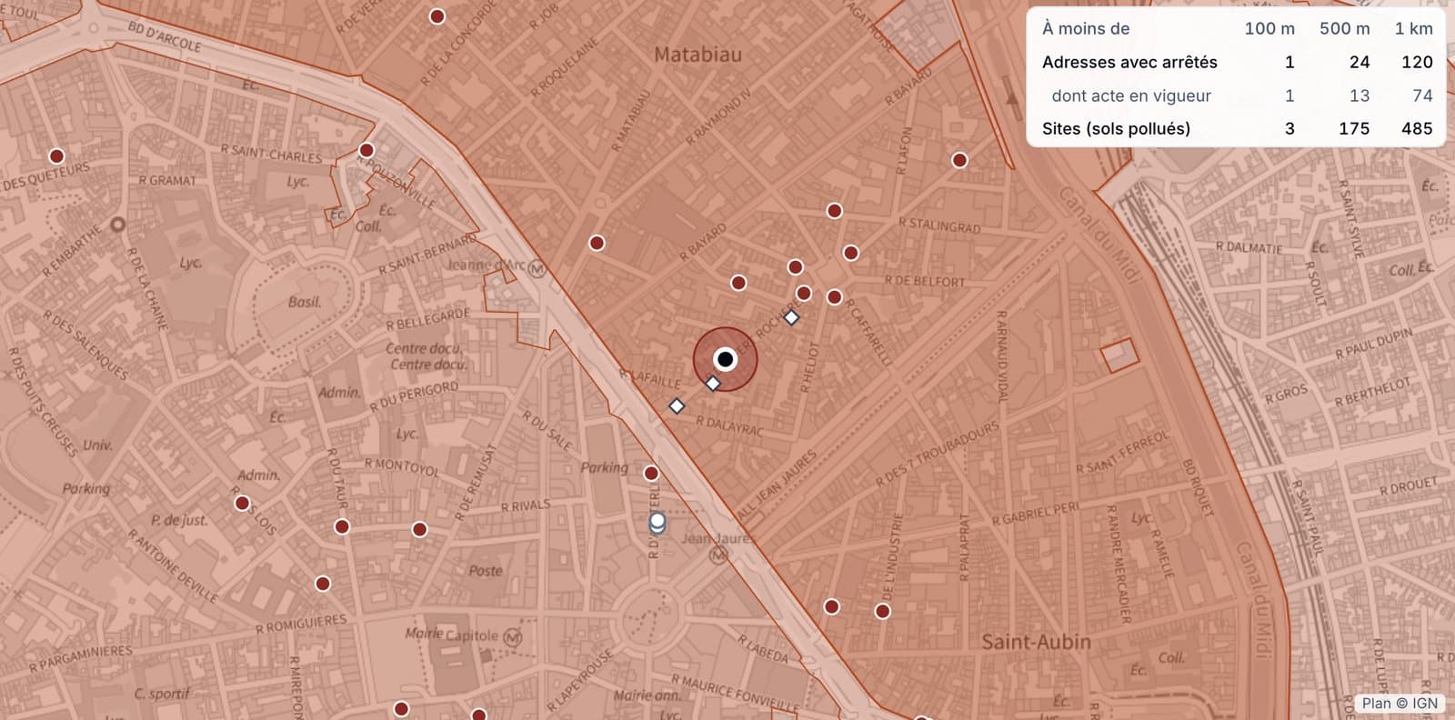1455x720 pixels.
Task: Click the 'Sites (sols pollués)' row label
Action: tap(1116, 128)
